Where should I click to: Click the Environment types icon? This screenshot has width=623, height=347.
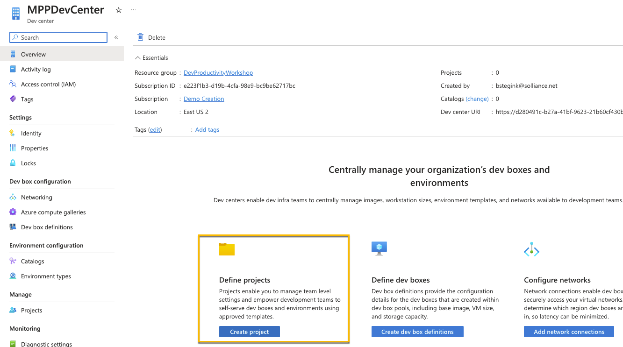pyautogui.click(x=13, y=276)
